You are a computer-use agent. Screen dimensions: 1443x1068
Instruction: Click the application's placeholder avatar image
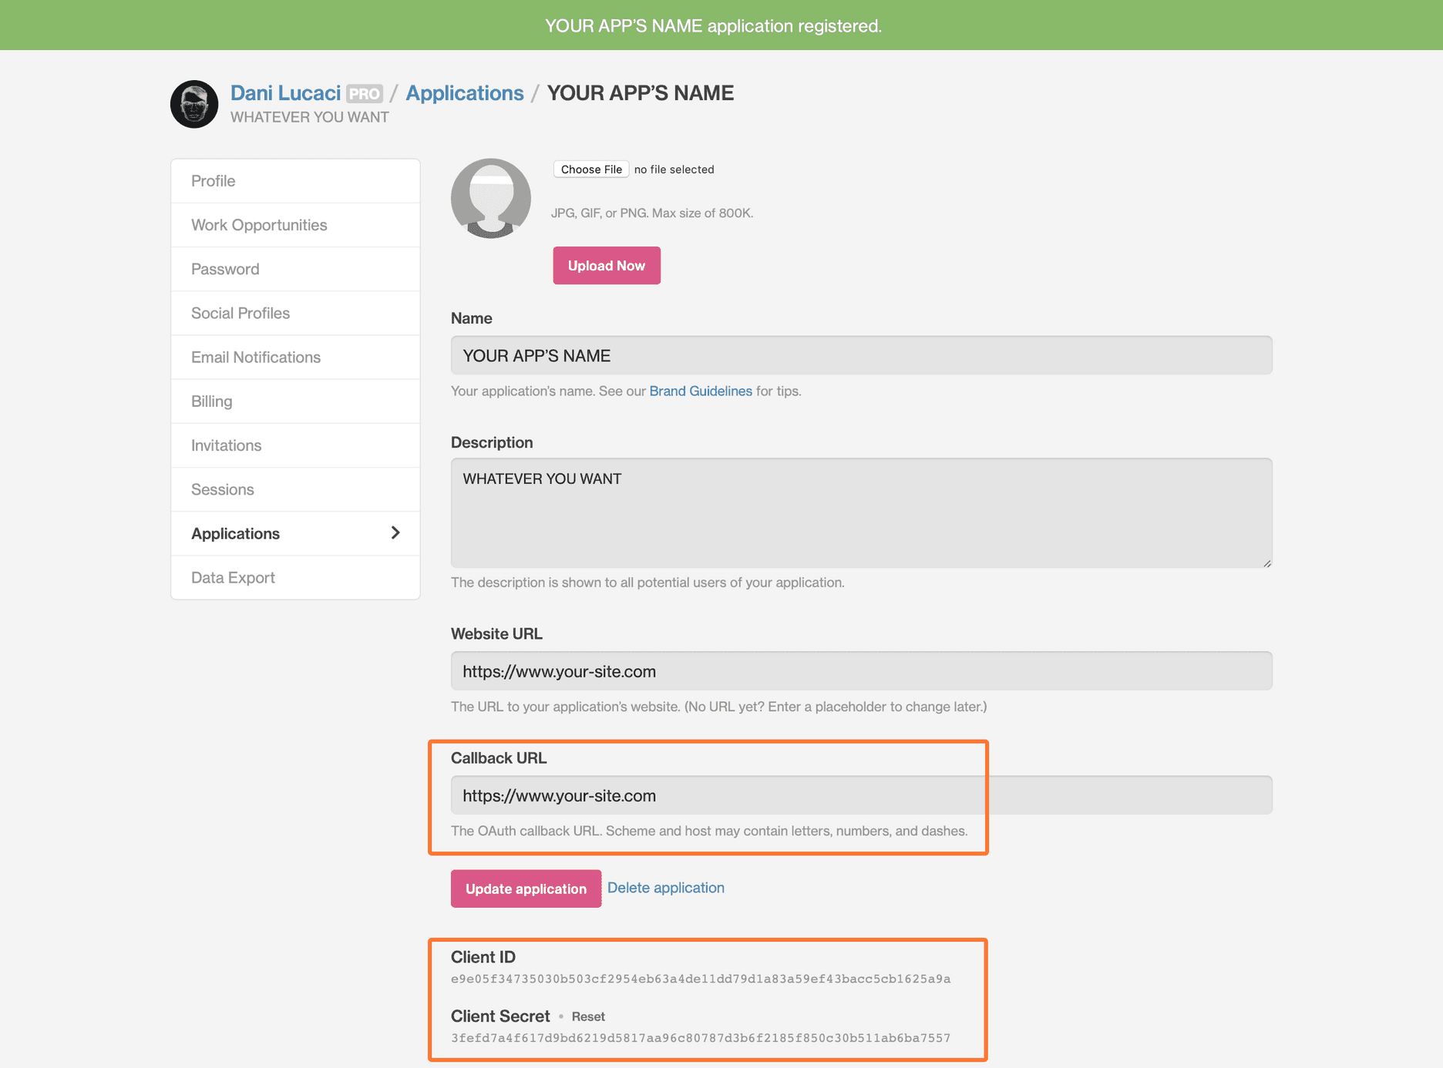(491, 198)
